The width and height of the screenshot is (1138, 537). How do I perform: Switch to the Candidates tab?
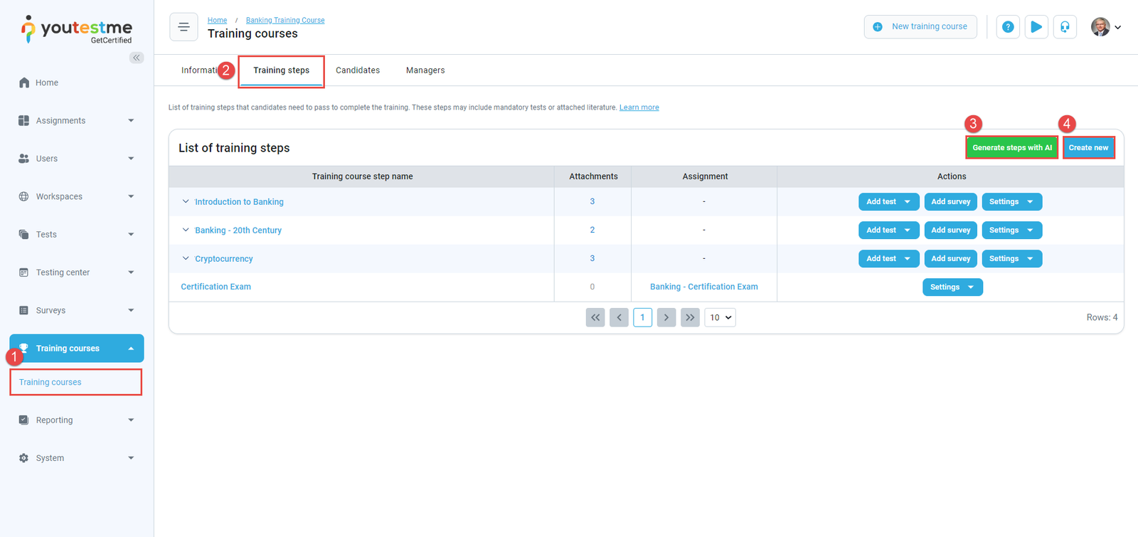358,70
